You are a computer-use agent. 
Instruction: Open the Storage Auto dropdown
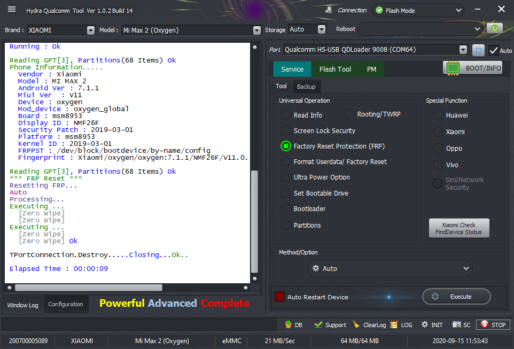(307, 29)
